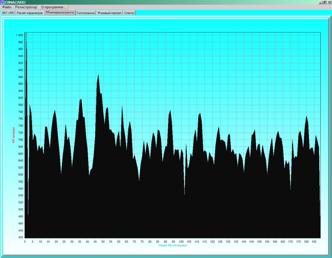The image size is (332, 258).
Task: Switch to the Расчёт параметров tab
Action: tap(30, 13)
